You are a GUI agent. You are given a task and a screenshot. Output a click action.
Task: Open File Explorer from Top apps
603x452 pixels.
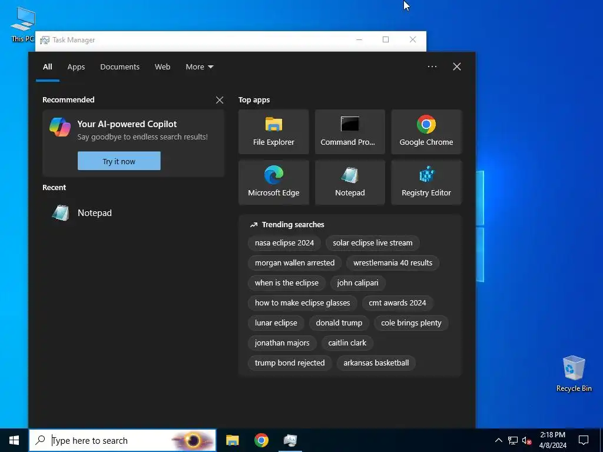[x=273, y=132]
